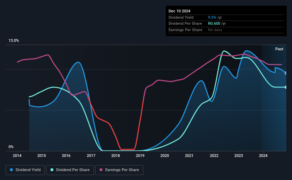Screen dimensions: 292x180
Task: Click the 0% y-axis label
Action: point(11,147)
